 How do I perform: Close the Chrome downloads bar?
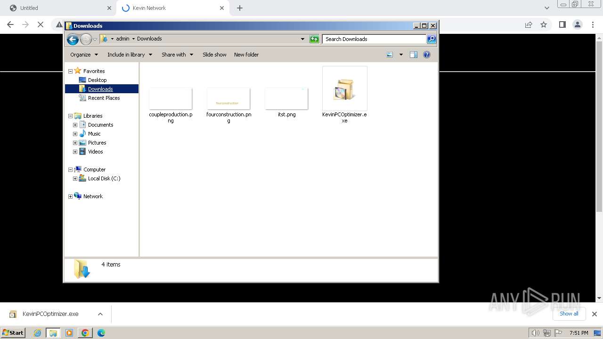595,314
